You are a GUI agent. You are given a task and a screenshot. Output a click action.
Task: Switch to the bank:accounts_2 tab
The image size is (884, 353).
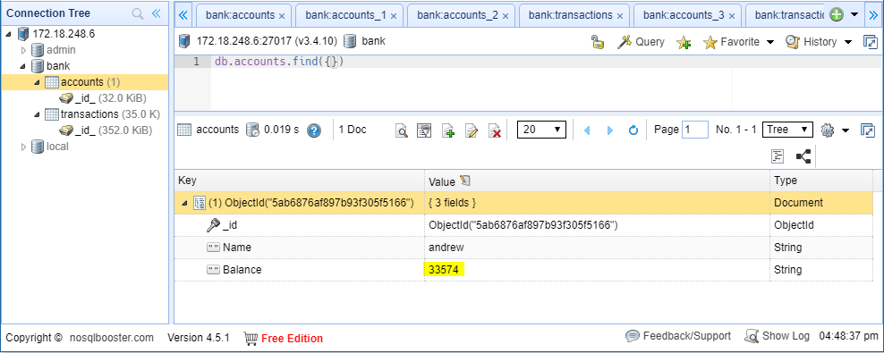point(457,15)
